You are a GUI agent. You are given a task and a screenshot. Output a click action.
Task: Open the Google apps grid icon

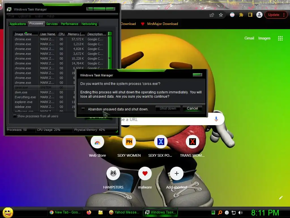tap(280, 38)
